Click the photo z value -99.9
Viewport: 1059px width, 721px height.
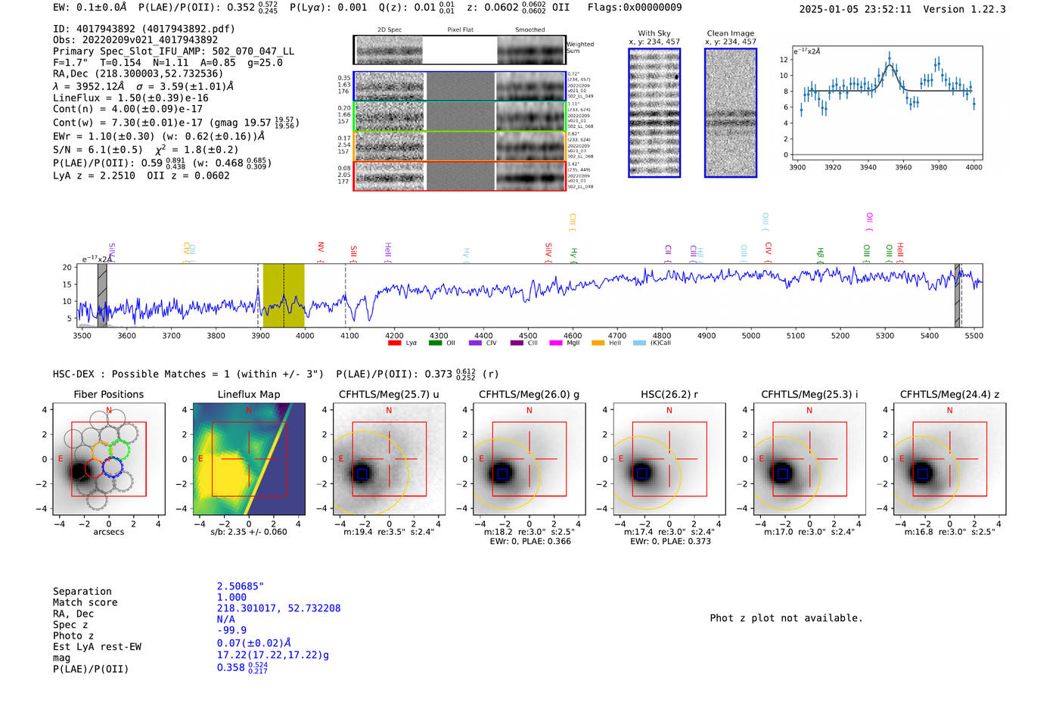(x=231, y=630)
